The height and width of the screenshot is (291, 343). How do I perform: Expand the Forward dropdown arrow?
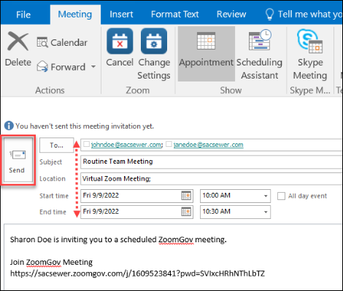tap(93, 66)
